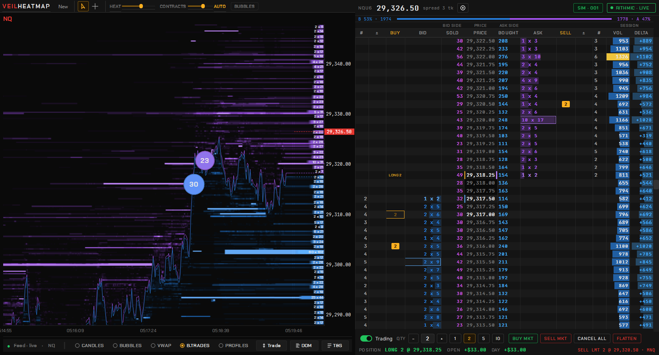The height and width of the screenshot is (355, 659).
Task: Click the FLATTEN button
Action: click(x=627, y=338)
